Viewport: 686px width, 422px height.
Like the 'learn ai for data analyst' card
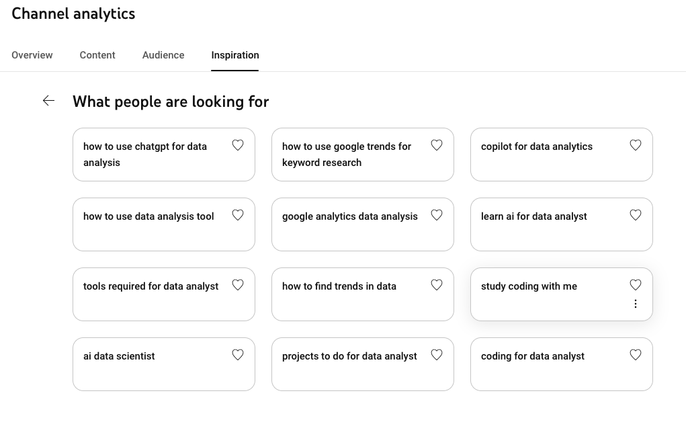636,215
